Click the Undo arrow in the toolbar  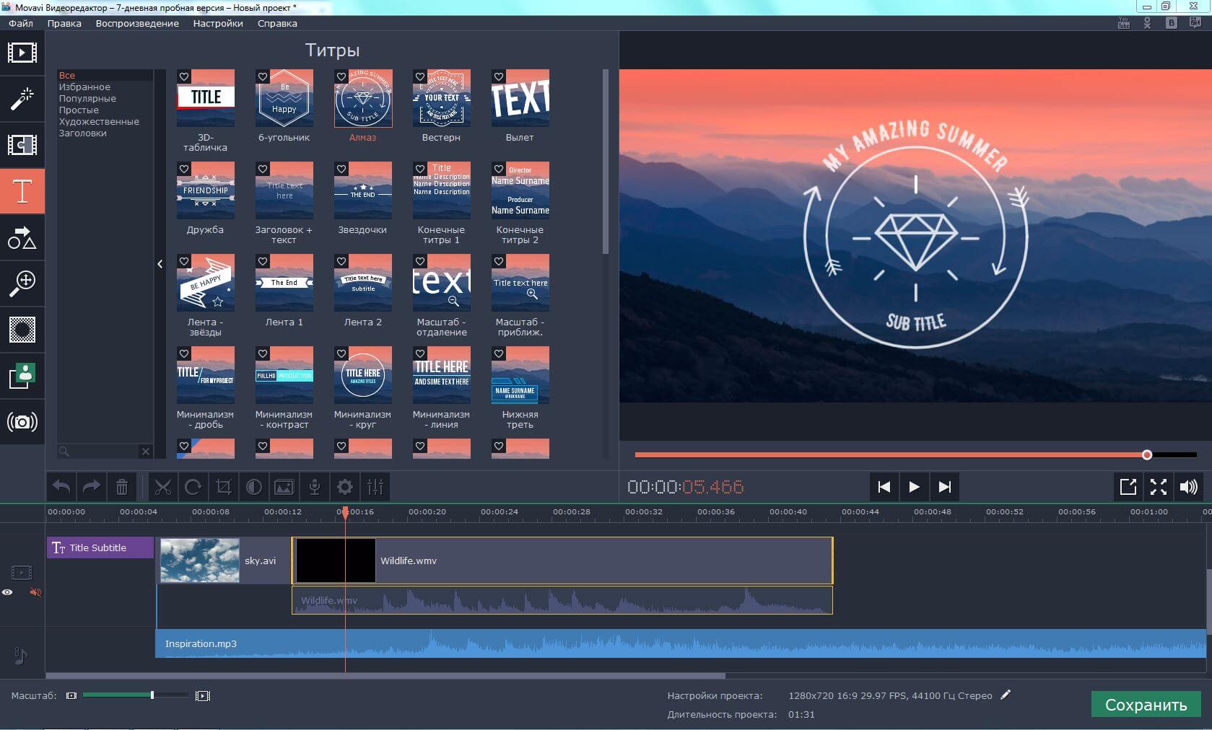(61, 487)
